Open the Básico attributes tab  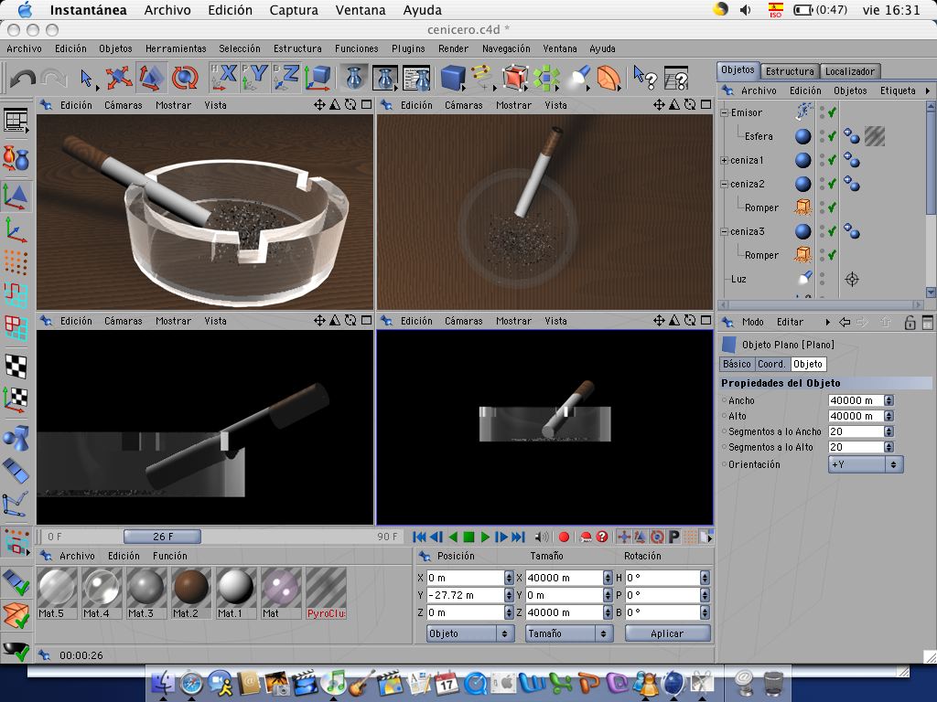737,364
